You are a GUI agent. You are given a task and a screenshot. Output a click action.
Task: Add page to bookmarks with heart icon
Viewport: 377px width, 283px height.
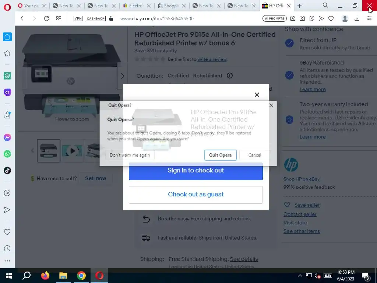click(x=331, y=18)
